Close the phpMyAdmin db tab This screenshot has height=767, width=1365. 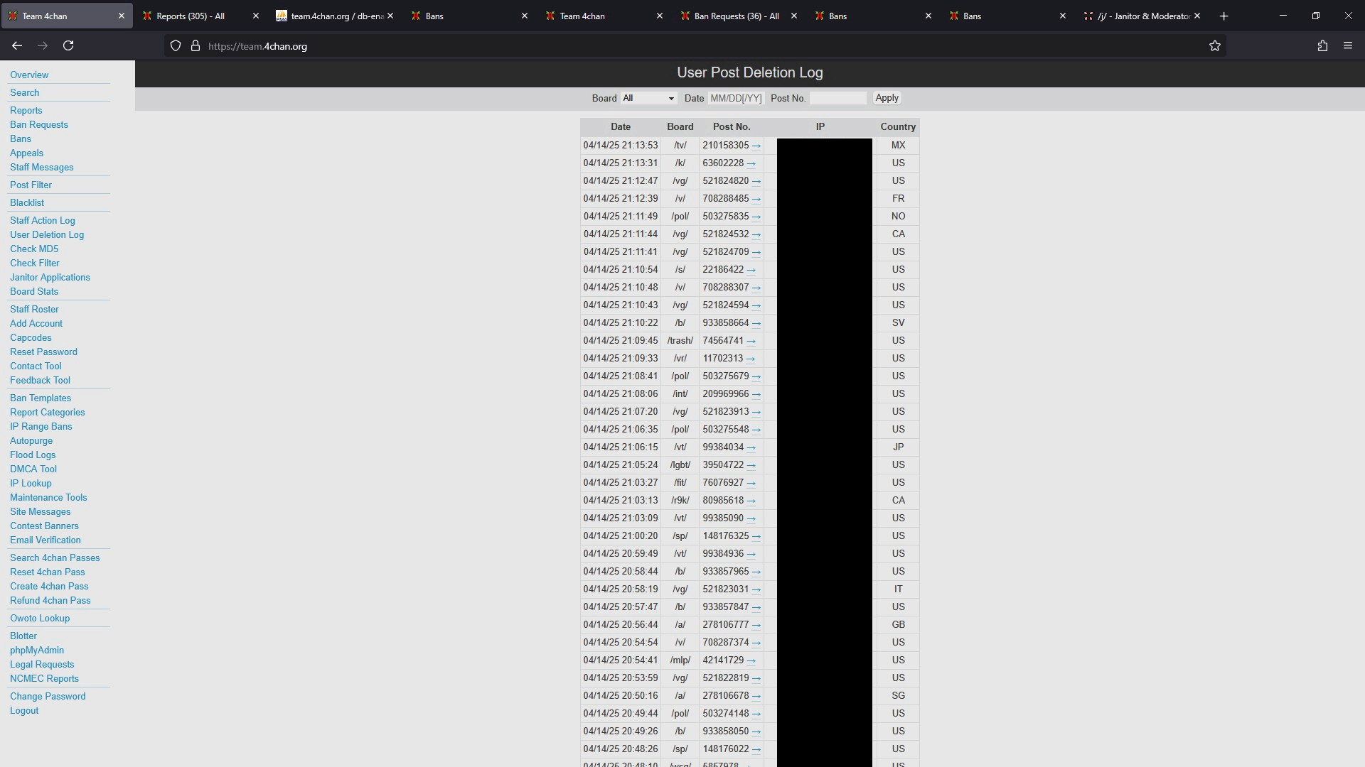(x=390, y=16)
